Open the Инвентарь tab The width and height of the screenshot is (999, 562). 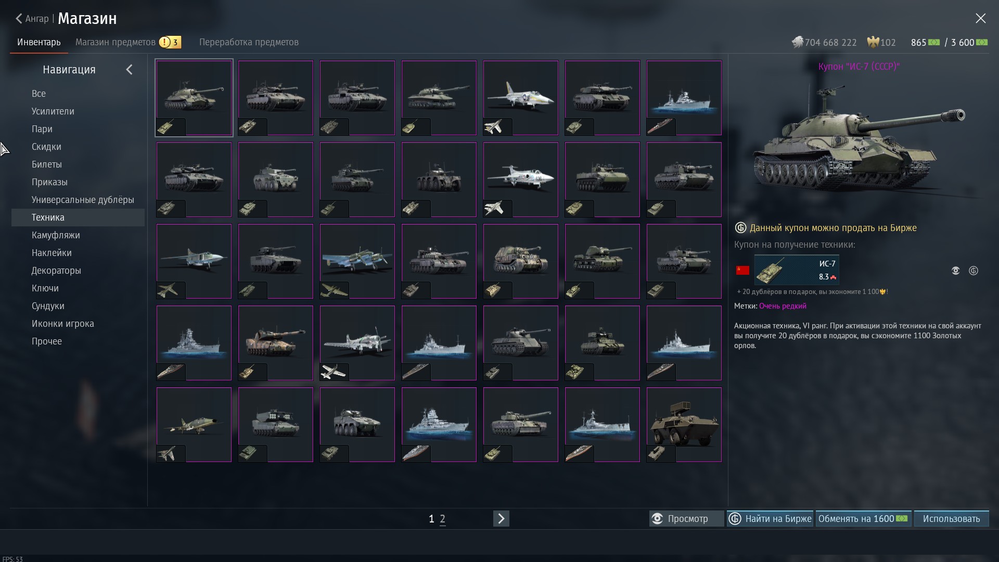point(39,42)
